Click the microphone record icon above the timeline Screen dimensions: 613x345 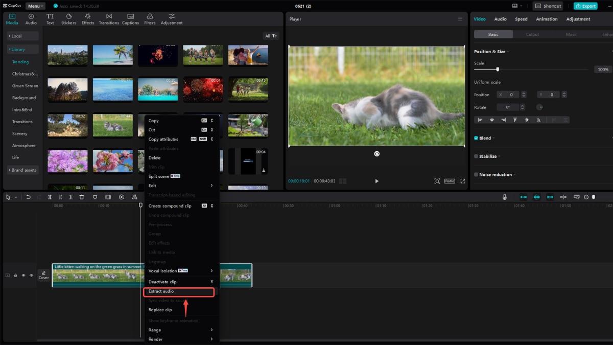(x=504, y=197)
